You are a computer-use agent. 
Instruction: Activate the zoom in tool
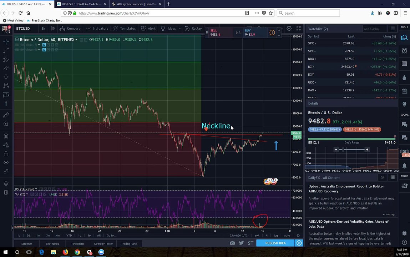(6, 124)
